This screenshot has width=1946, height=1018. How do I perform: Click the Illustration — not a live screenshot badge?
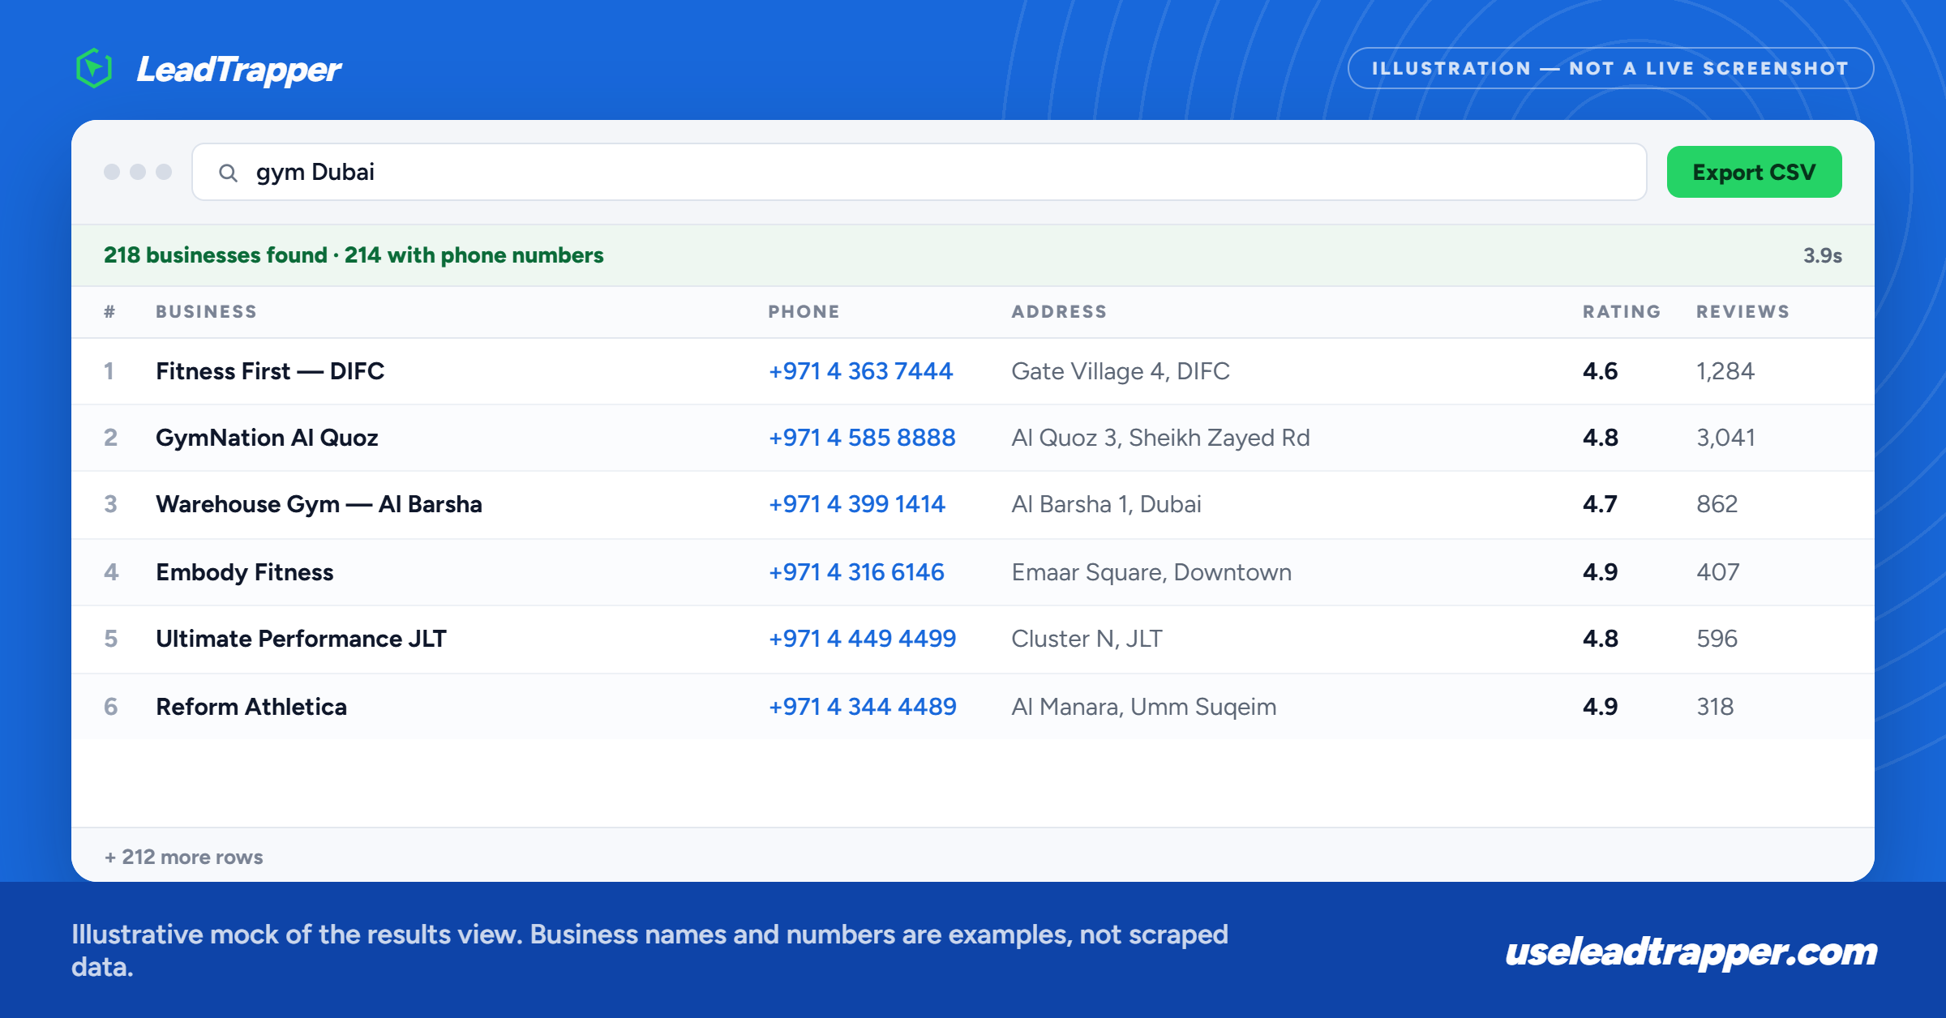[1610, 68]
